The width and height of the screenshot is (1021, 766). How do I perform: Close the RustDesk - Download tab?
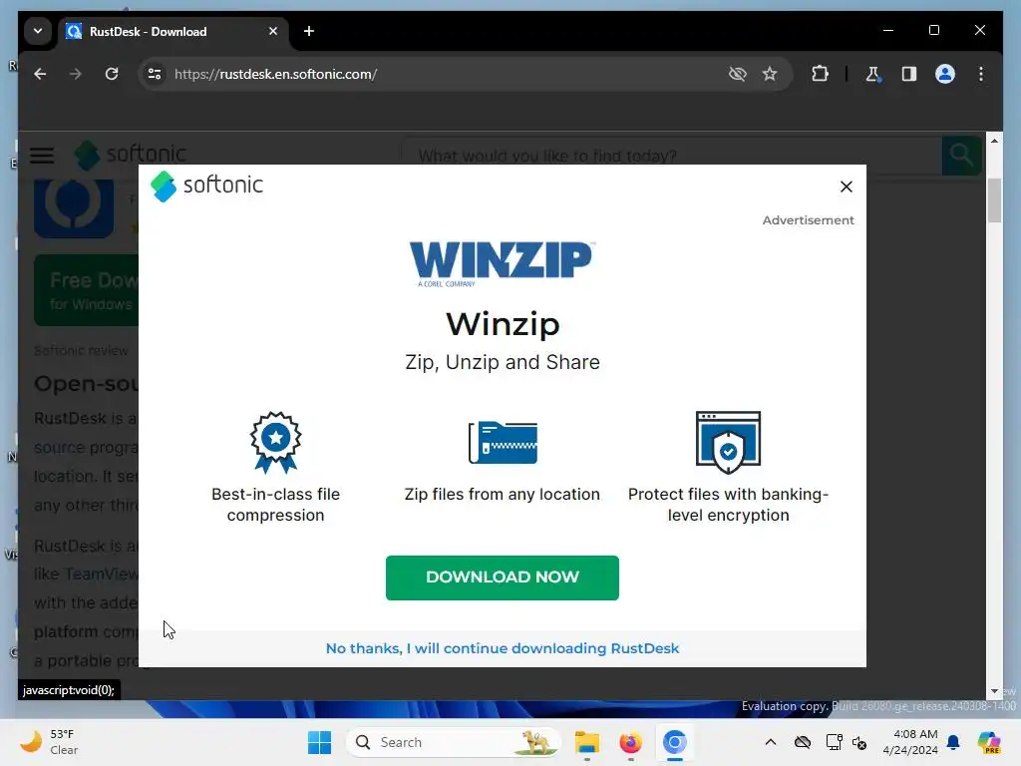coord(273,31)
